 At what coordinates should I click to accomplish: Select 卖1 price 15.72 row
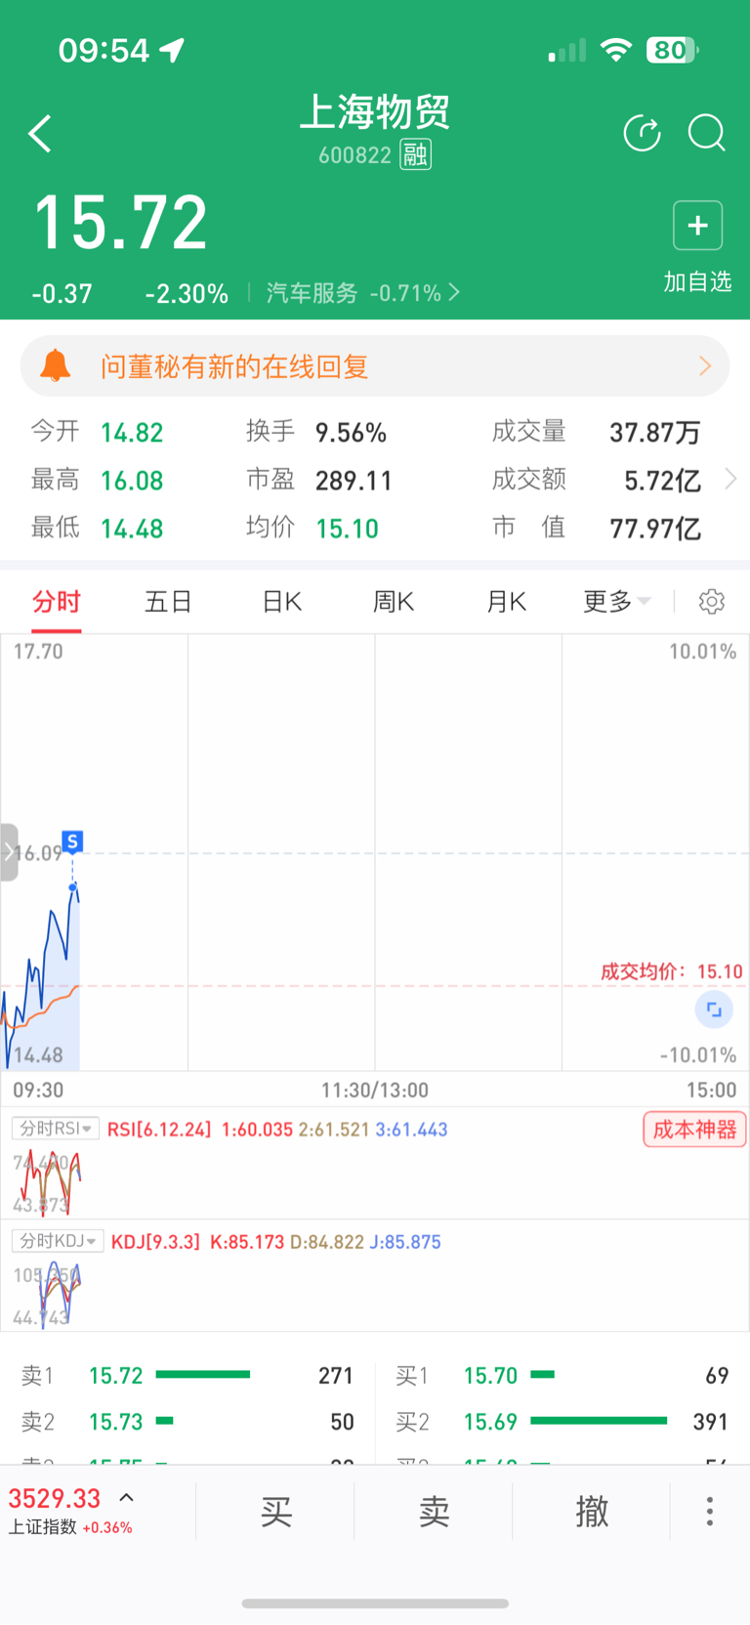click(187, 1375)
